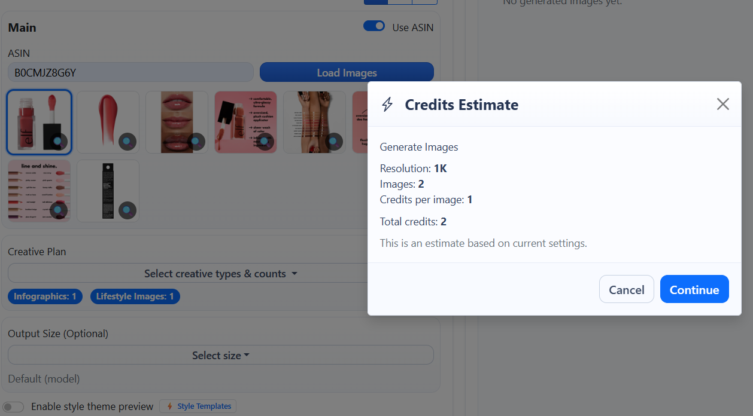Click the Load Images button
The image size is (753, 416).
coord(347,72)
